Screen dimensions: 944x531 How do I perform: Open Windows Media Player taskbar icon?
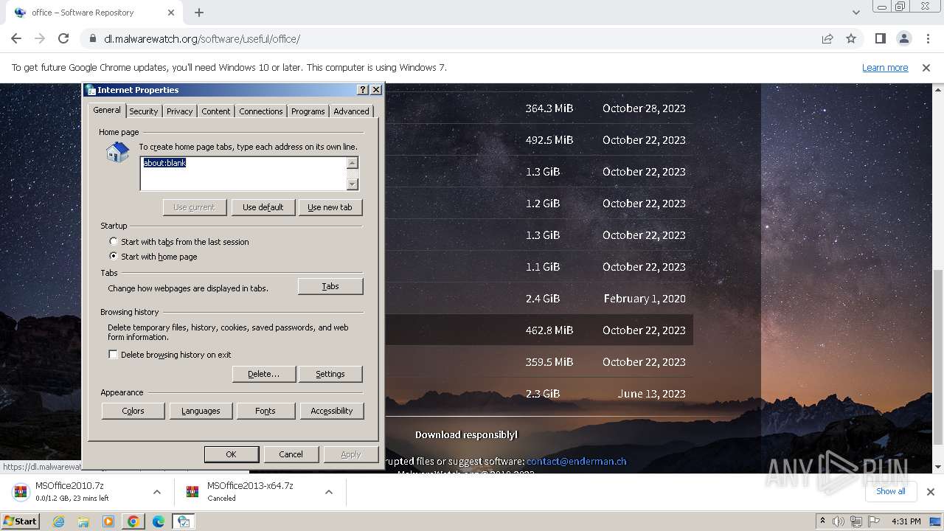coord(108,521)
